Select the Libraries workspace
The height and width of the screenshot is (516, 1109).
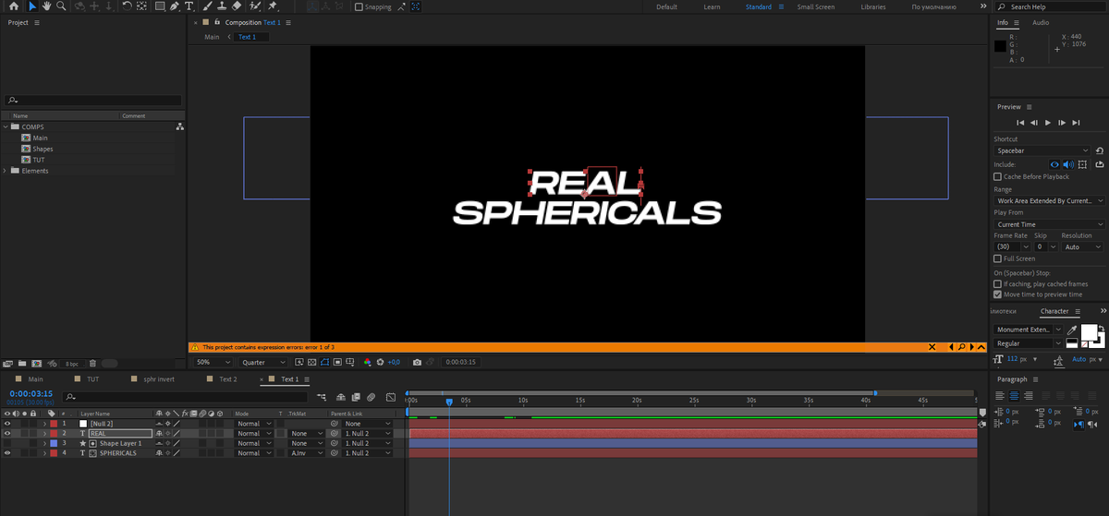[x=872, y=6]
